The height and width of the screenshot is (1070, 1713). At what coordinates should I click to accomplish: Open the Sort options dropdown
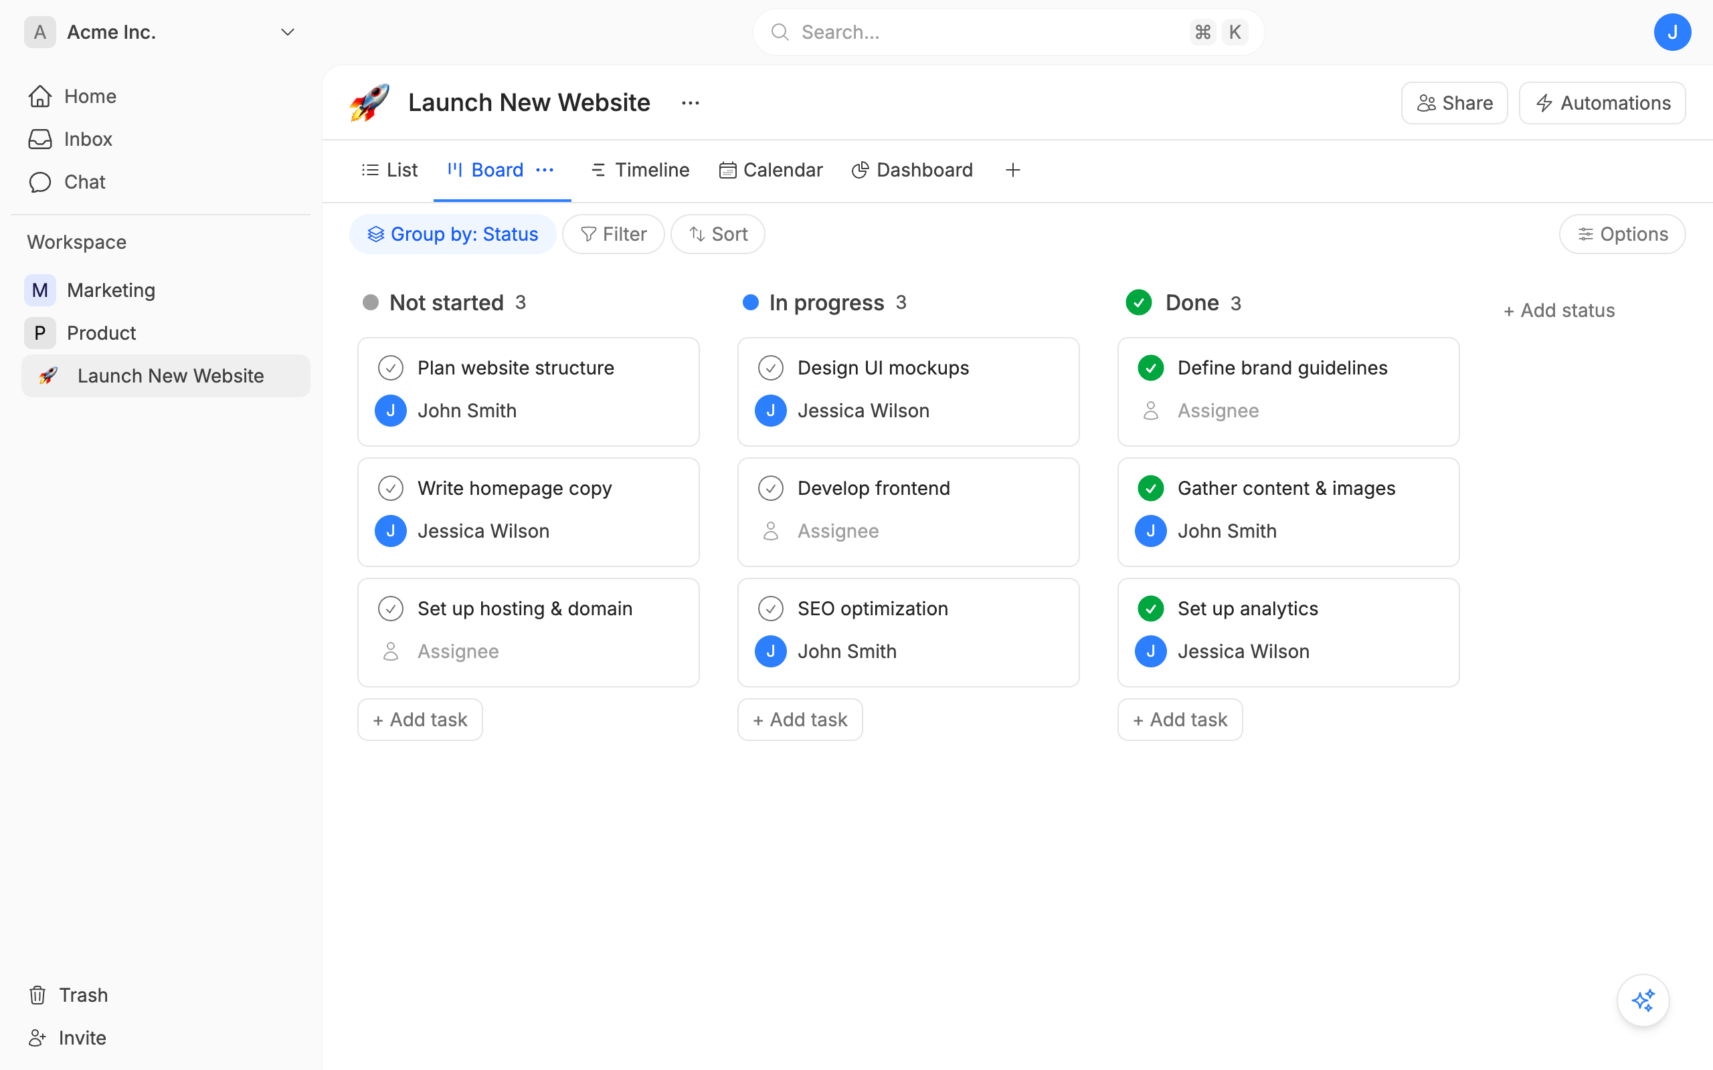click(718, 234)
